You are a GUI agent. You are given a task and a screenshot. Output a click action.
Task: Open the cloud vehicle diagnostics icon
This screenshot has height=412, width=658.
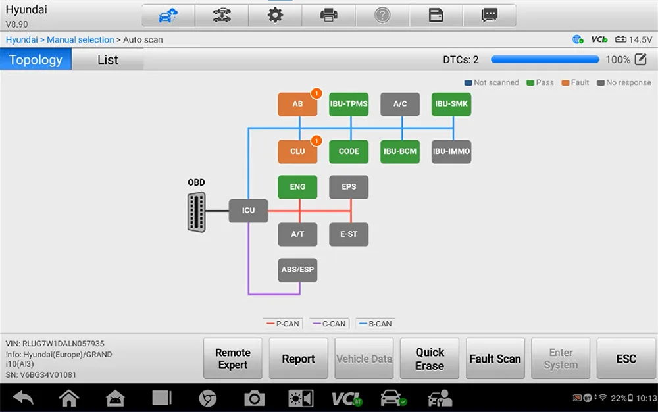coord(168,16)
